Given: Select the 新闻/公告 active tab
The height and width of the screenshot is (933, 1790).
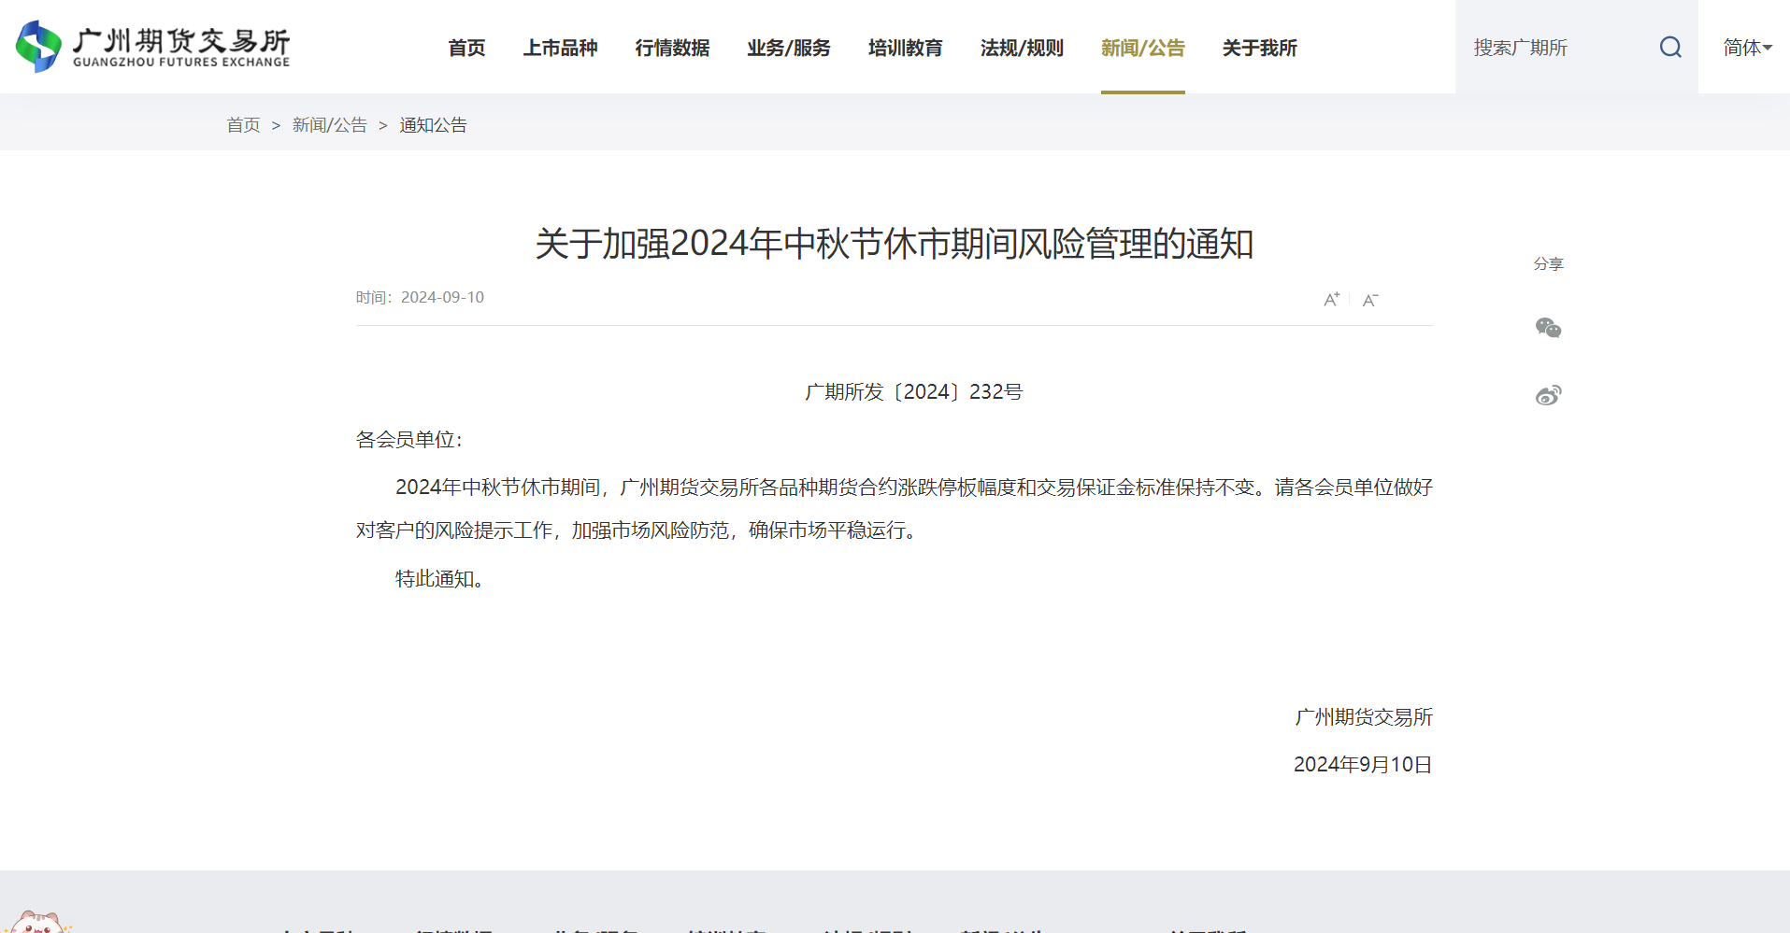Looking at the screenshot, I should (1142, 47).
